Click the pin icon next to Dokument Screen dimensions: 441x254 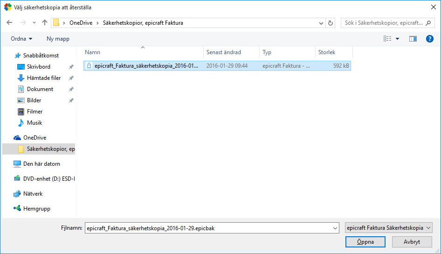[x=71, y=89]
